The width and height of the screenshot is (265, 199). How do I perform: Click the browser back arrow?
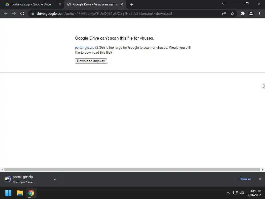pos(6,13)
